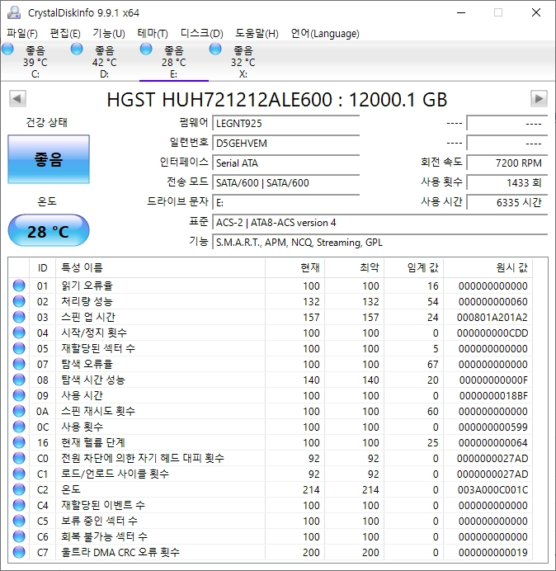Click the interface field Serial ATA

pos(285,163)
